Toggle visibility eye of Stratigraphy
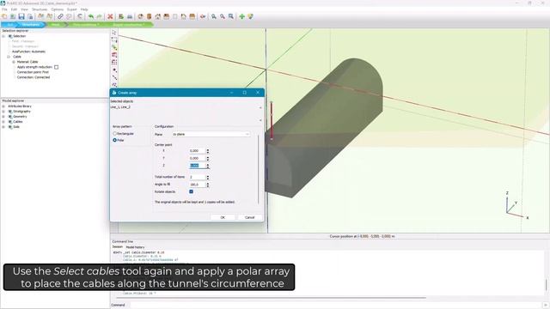The width and height of the screenshot is (550, 309). [10, 112]
